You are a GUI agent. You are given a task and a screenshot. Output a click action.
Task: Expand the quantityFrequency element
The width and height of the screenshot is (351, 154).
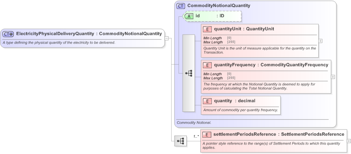[333, 77]
